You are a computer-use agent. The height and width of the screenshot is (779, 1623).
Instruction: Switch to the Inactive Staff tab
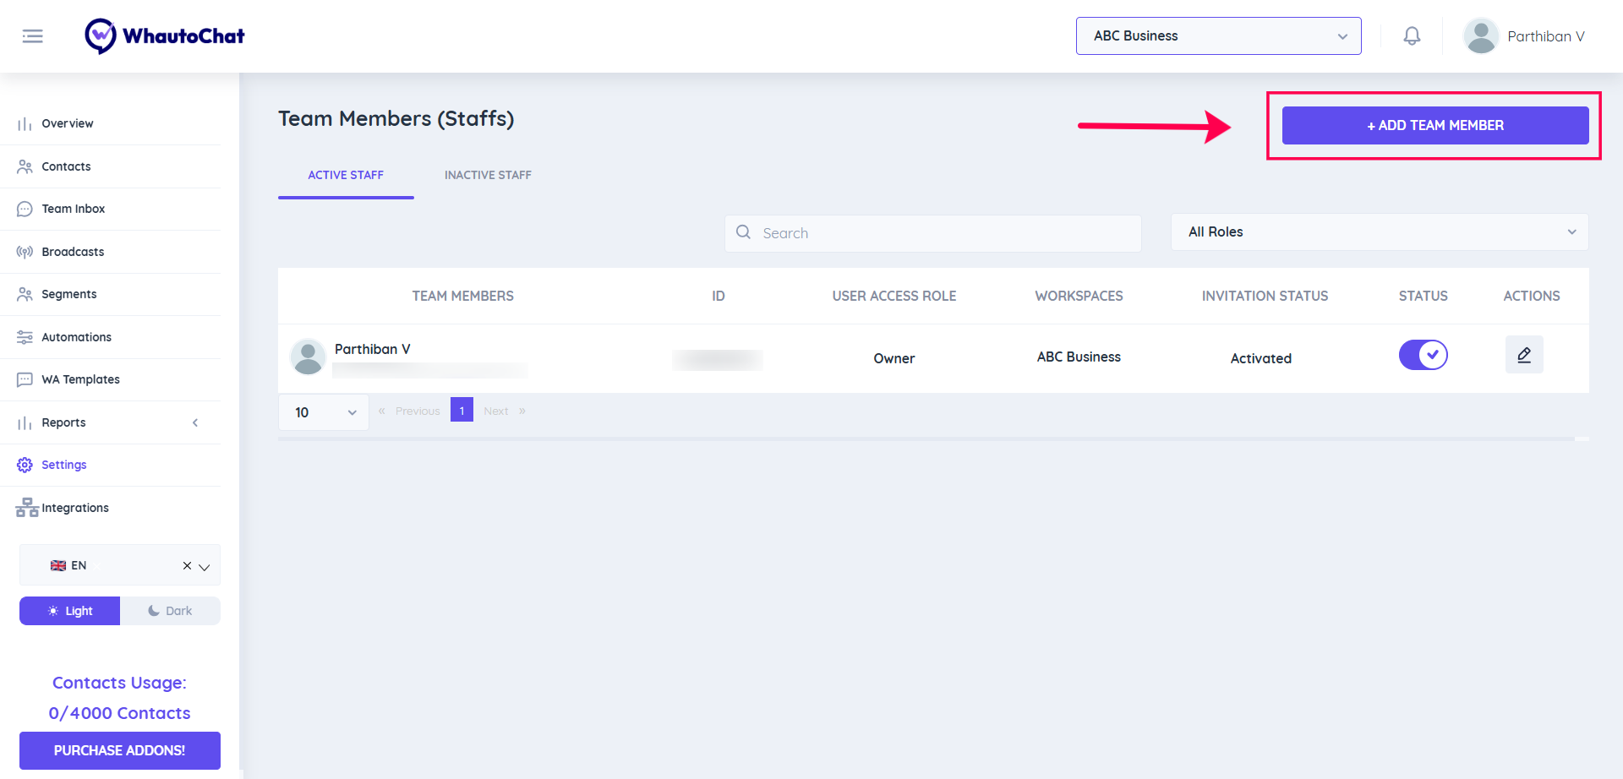pyautogui.click(x=488, y=175)
